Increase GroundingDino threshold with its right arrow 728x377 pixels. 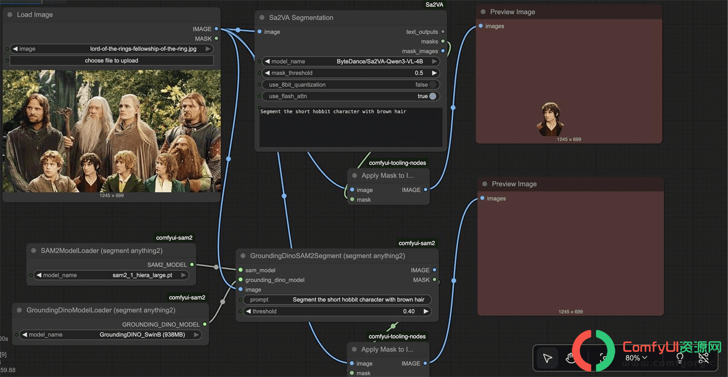pos(426,312)
